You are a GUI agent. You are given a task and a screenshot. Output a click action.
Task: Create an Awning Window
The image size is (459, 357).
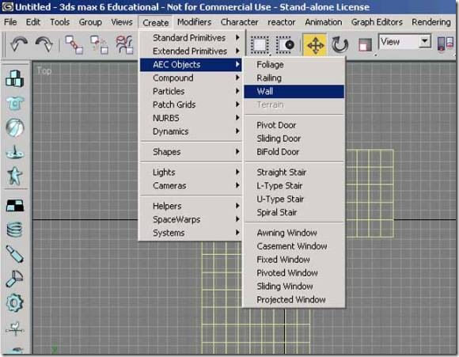[x=294, y=233]
